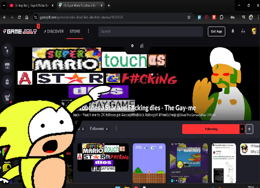Open more options dots beside Followers
Image resolution: width=260 pixels, height=188 pixels.
[x=116, y=128]
